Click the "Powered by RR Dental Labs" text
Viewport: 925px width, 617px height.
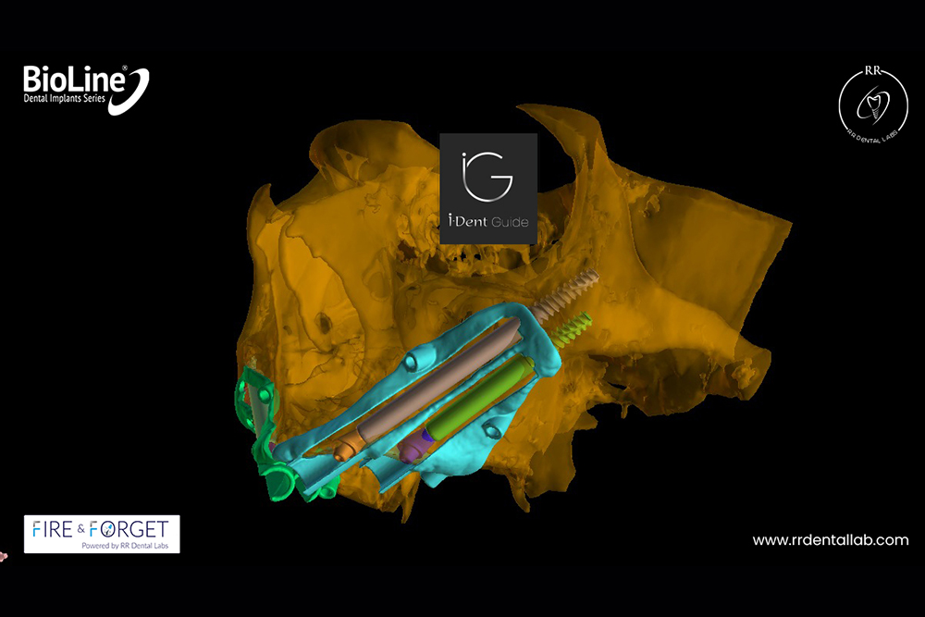102,544
